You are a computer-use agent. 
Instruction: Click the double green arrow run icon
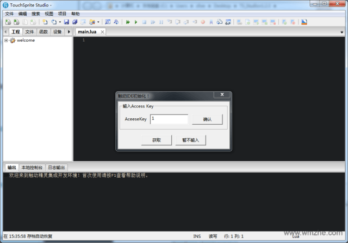point(128,22)
